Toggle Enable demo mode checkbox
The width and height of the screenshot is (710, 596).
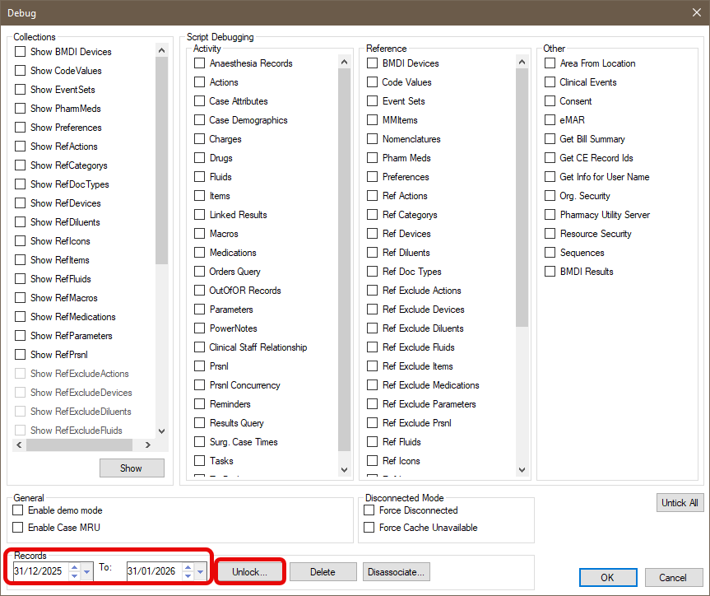19,510
